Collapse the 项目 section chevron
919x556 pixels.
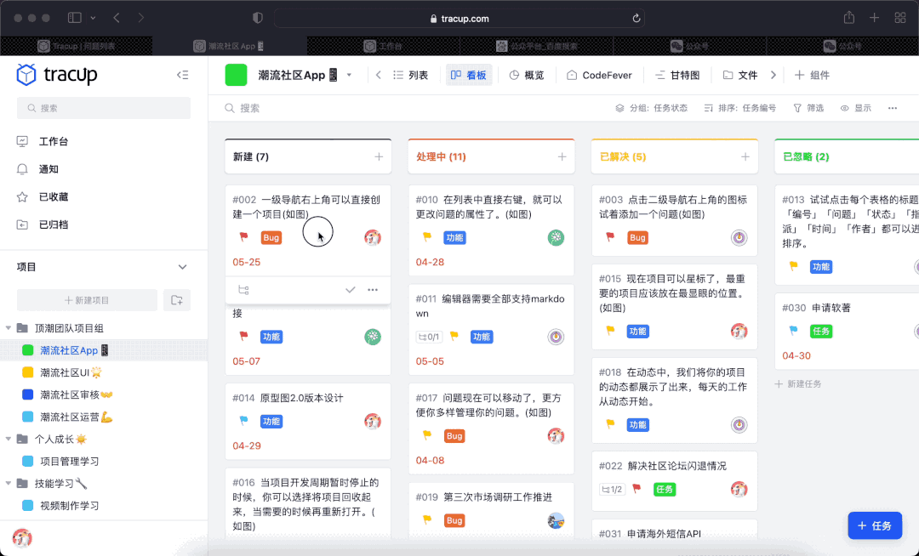182,267
